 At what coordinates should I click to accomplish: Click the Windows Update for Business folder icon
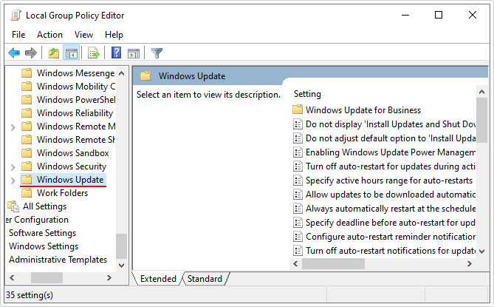(x=298, y=109)
